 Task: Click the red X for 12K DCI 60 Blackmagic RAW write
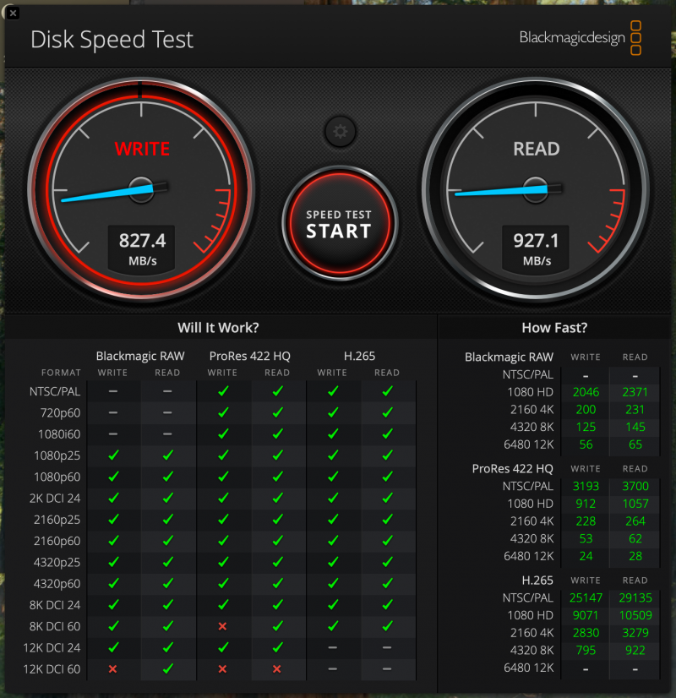click(x=112, y=669)
